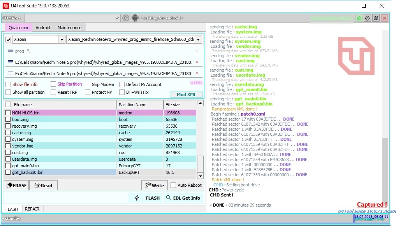The width and height of the screenshot is (396, 228).
Task: Toggle the Xiaomi brand checkbox
Action: click(x=8, y=40)
